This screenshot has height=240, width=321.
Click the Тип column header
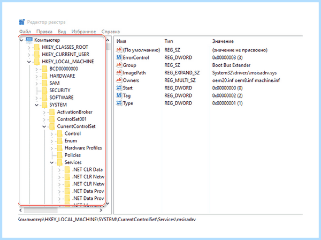[x=169, y=41]
